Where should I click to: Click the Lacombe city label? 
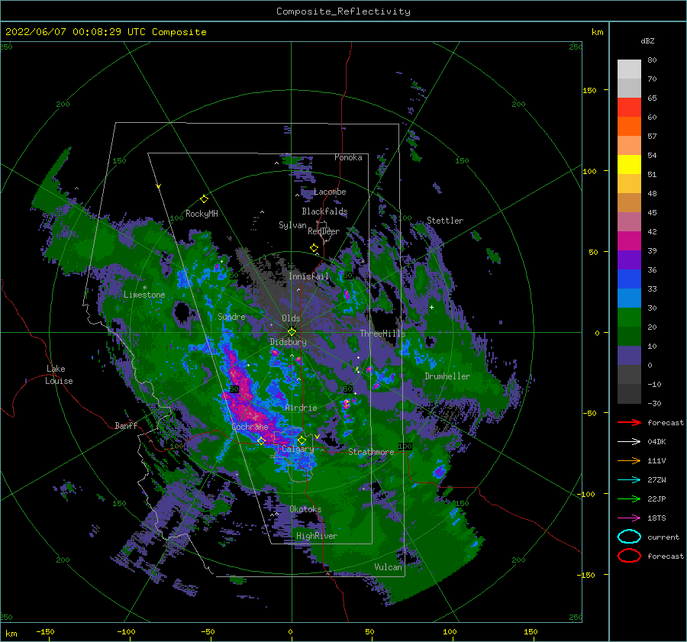pos(330,192)
